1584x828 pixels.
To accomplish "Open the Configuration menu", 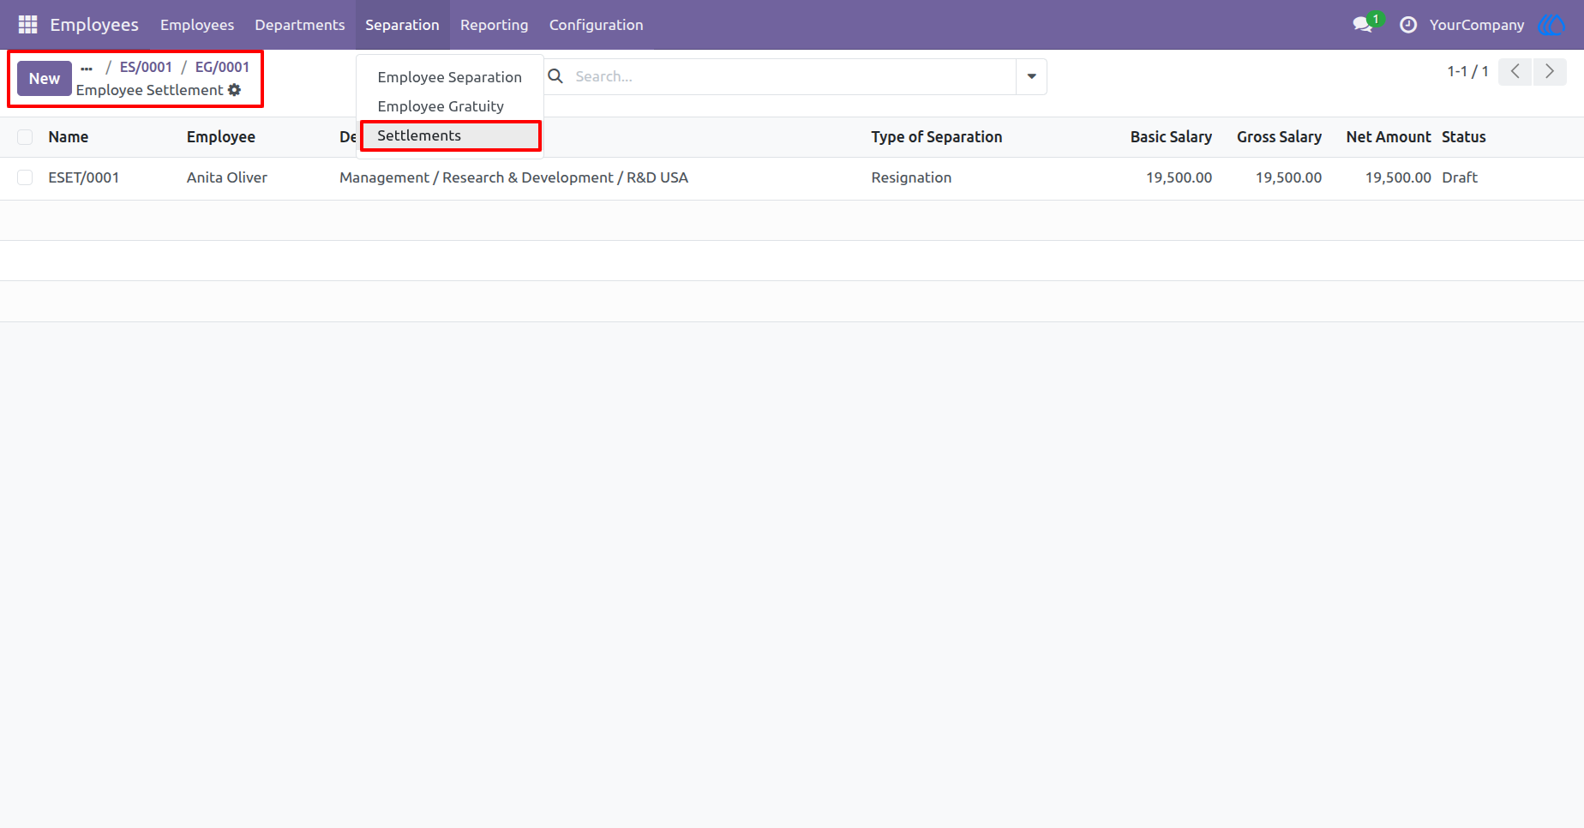I will coord(597,25).
